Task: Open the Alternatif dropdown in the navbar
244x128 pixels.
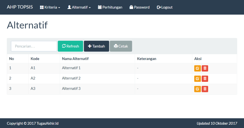Action: (x=79, y=7)
